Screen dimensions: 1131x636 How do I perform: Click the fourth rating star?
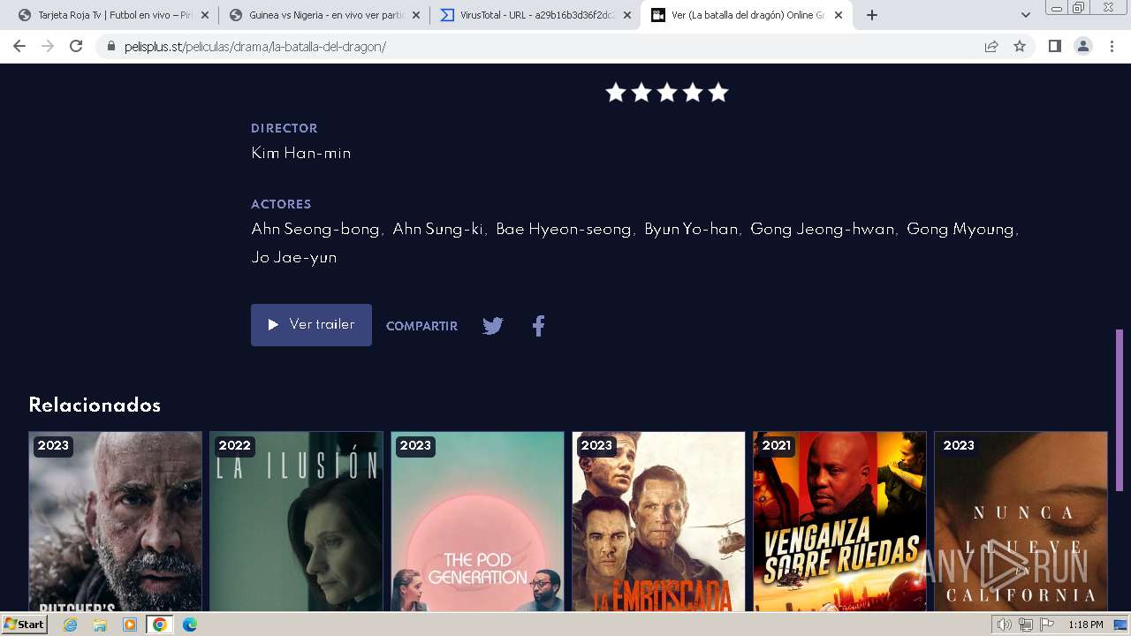pos(693,92)
